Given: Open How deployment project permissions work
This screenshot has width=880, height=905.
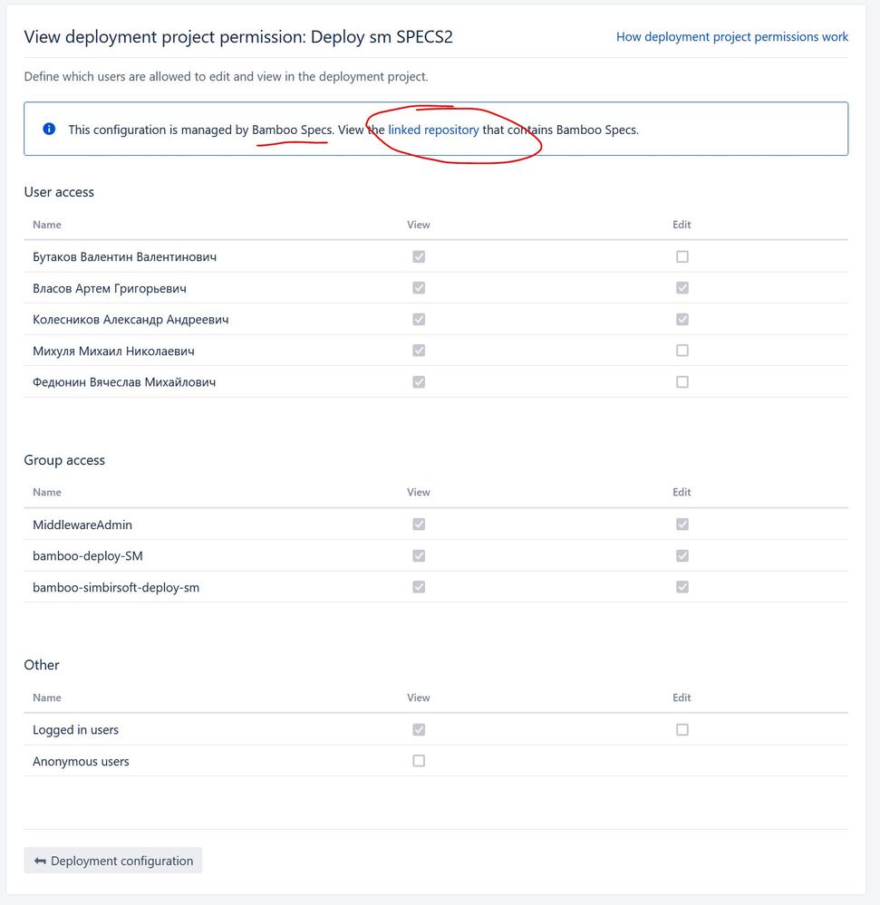Looking at the screenshot, I should click(731, 36).
